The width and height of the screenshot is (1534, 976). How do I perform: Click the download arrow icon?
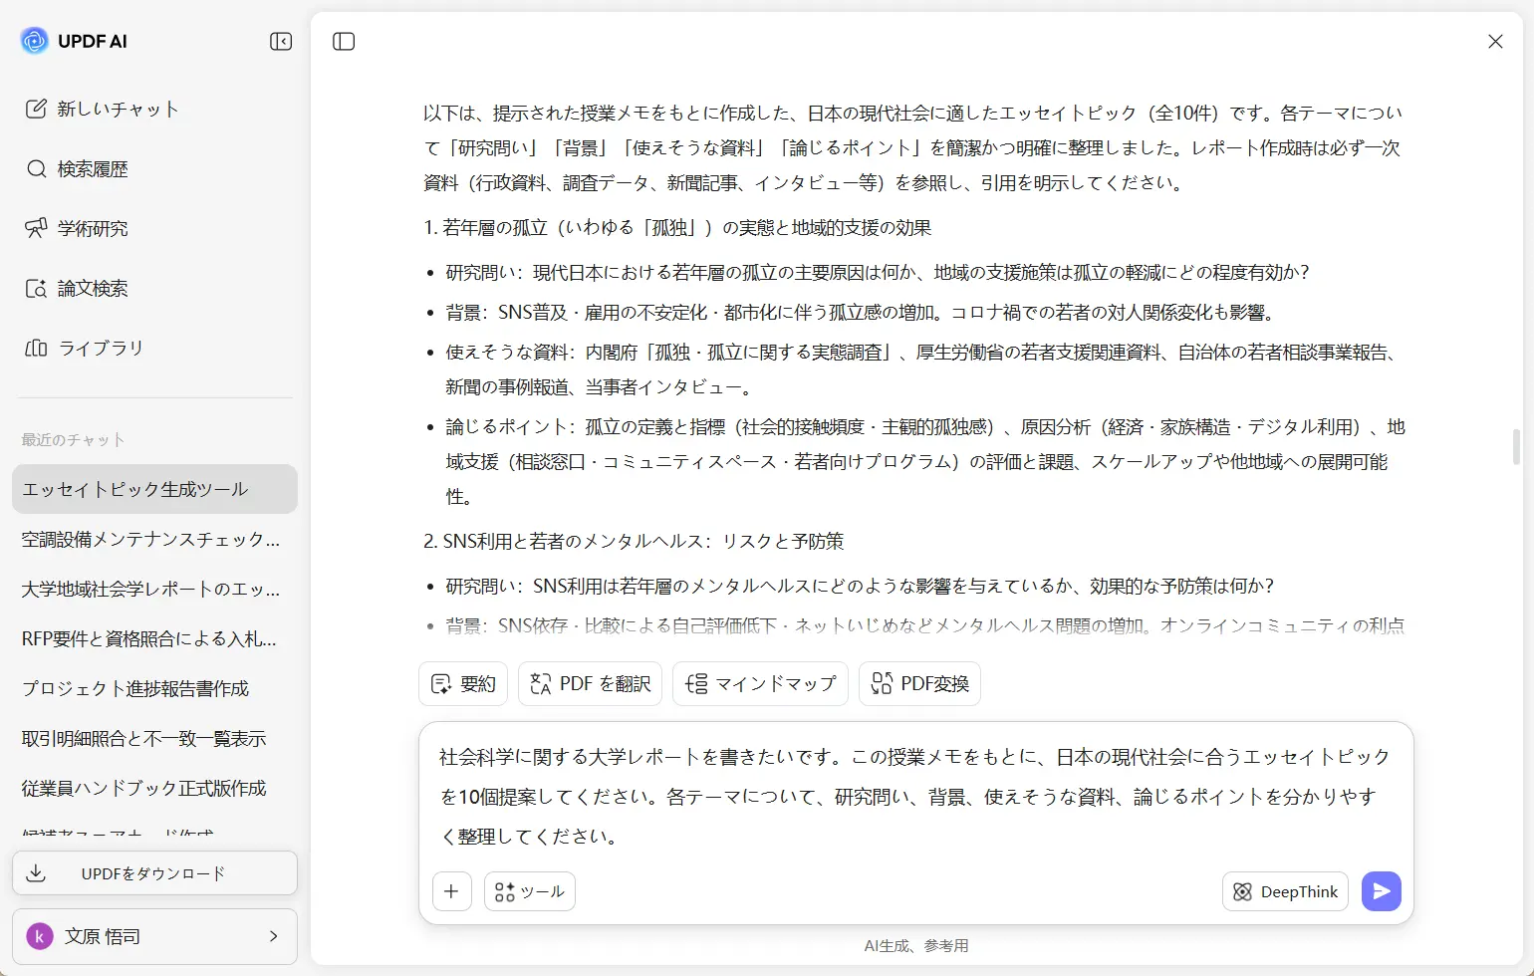click(x=36, y=873)
